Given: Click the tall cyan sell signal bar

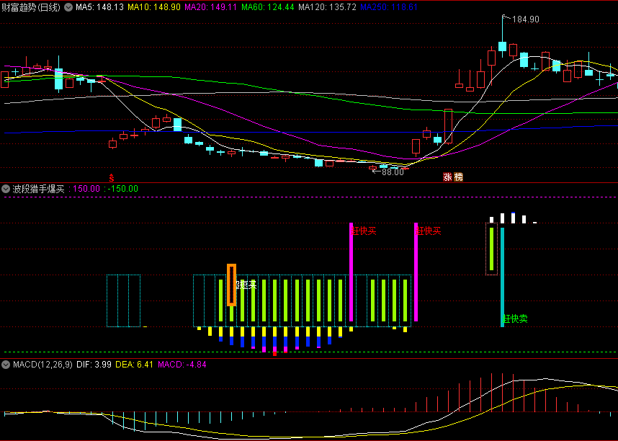Looking at the screenshot, I should pos(502,277).
